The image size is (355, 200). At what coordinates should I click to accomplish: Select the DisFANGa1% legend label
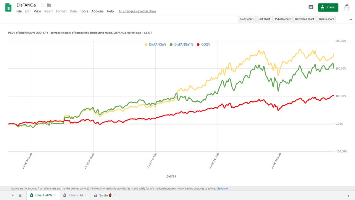(x=184, y=44)
